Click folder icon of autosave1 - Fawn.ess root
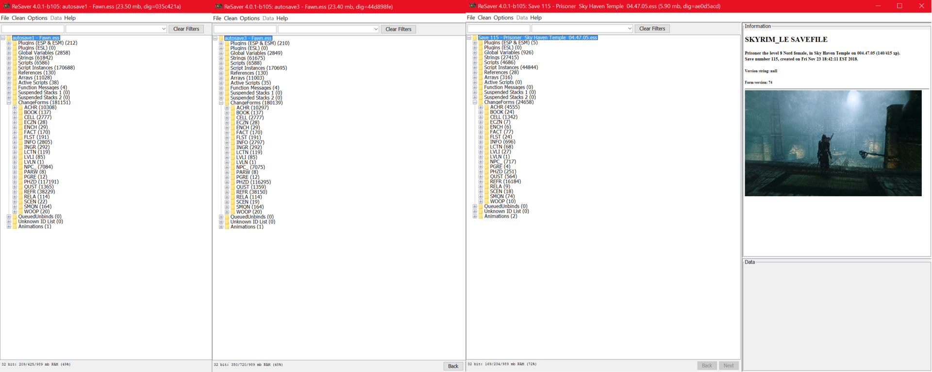 [x=9, y=38]
